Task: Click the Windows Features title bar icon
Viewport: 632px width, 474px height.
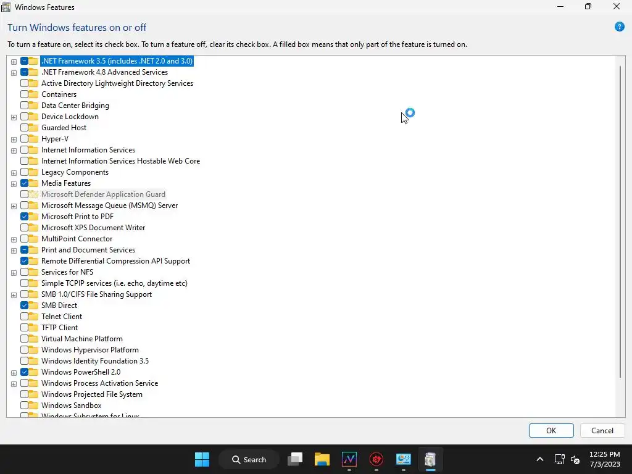Action: pos(6,7)
